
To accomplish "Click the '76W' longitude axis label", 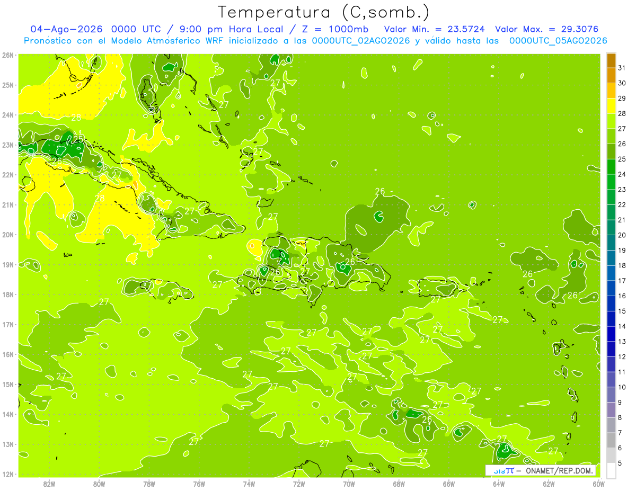I will tap(199, 484).
